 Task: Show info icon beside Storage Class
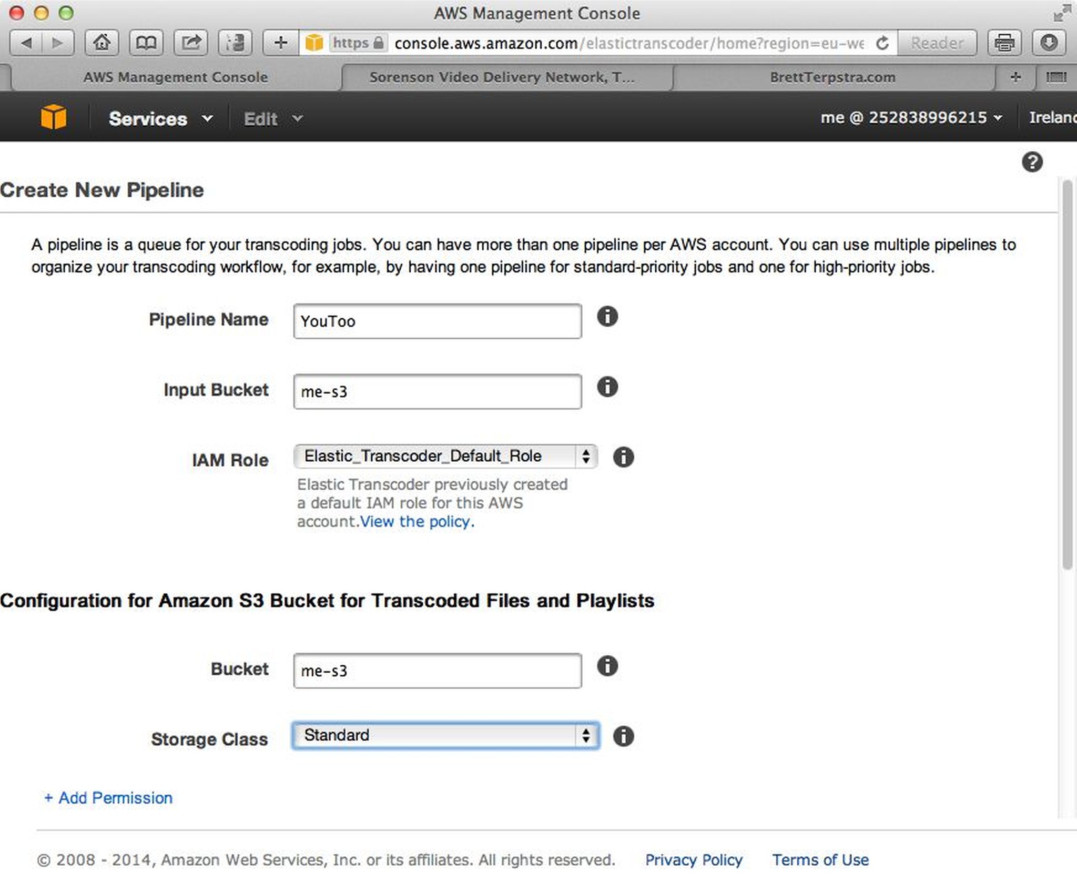[x=623, y=736]
